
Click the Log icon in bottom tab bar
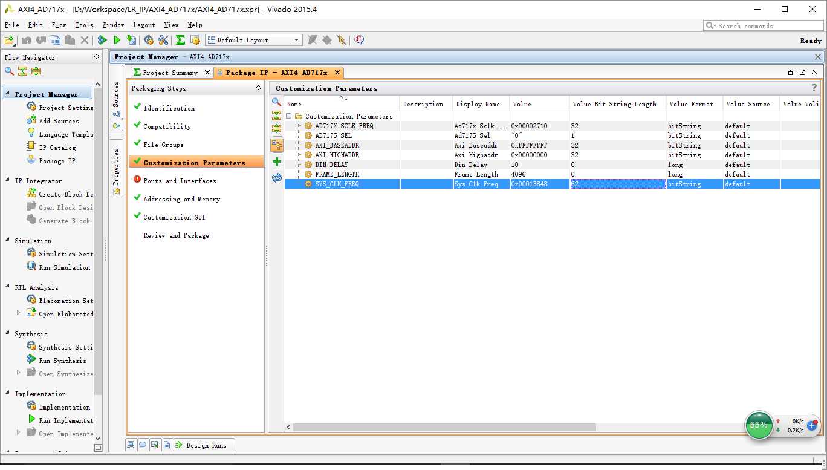click(155, 445)
